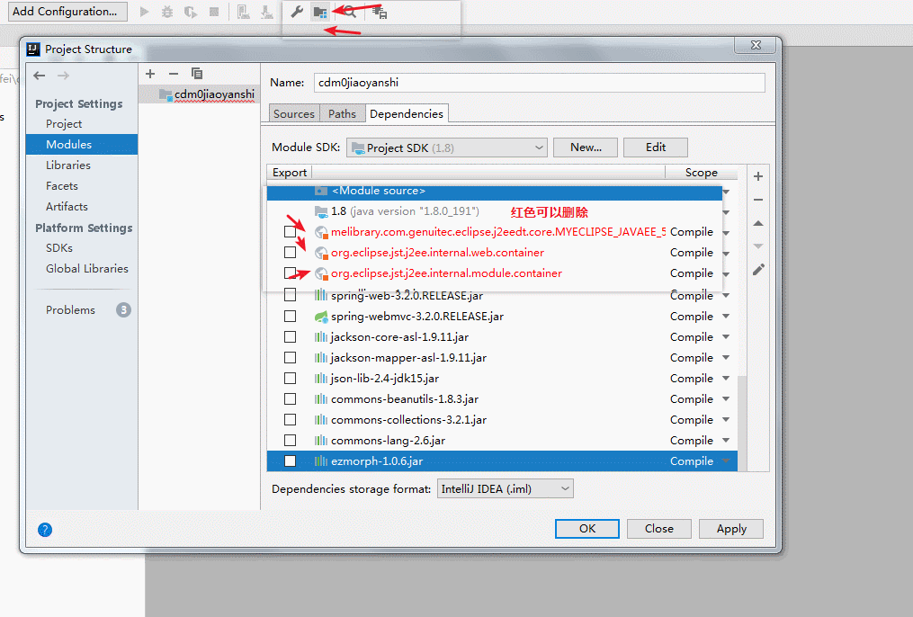Click the module Name input field
Viewport: 913px width, 617px height.
click(539, 83)
